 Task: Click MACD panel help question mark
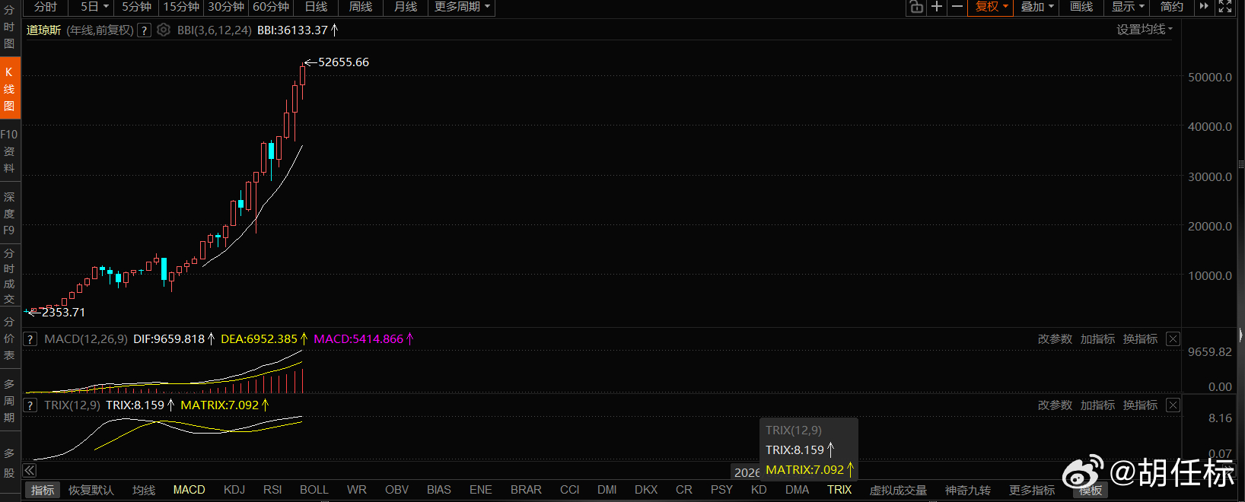[x=30, y=339]
